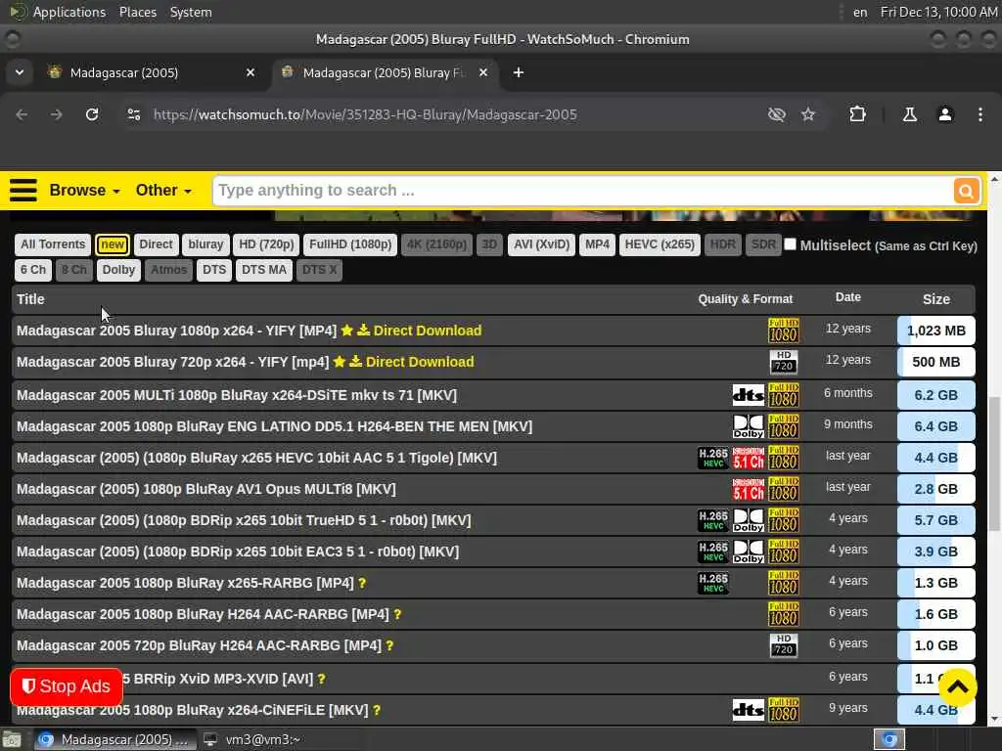Screen dimensions: 1002x751
Task: Open the Chromium three-dot menu
Action: (x=980, y=114)
